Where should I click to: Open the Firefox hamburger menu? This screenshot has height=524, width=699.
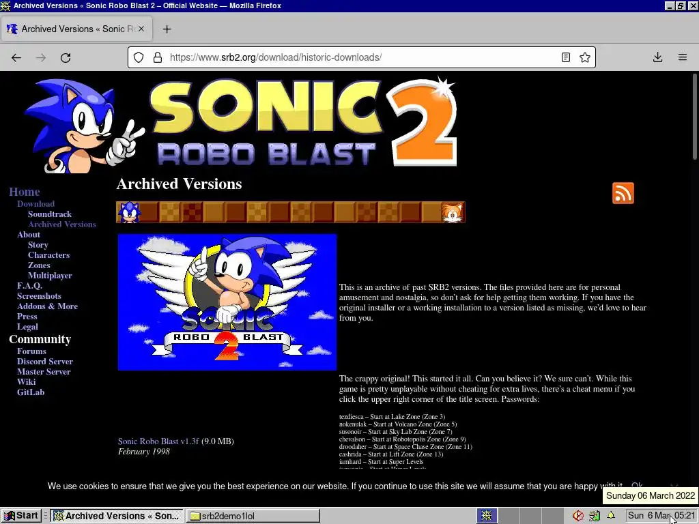pos(683,57)
